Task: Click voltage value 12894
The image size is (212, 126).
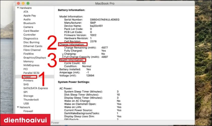Action: click(x=90, y=76)
